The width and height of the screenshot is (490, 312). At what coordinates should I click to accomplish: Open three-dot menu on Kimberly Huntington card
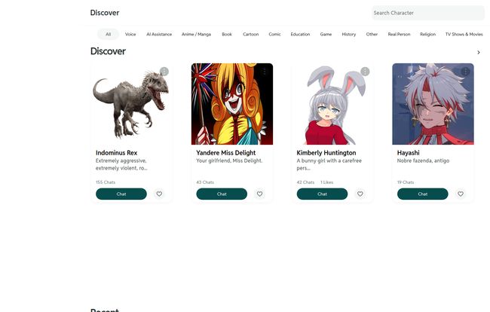[365, 72]
